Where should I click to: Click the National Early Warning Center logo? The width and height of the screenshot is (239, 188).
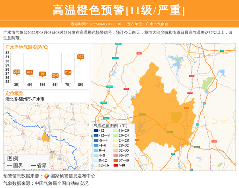pos(47,176)
